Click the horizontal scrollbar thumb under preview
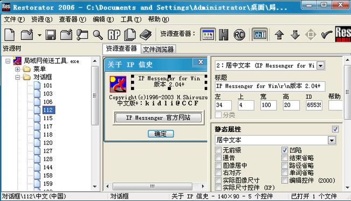 (x=152, y=186)
